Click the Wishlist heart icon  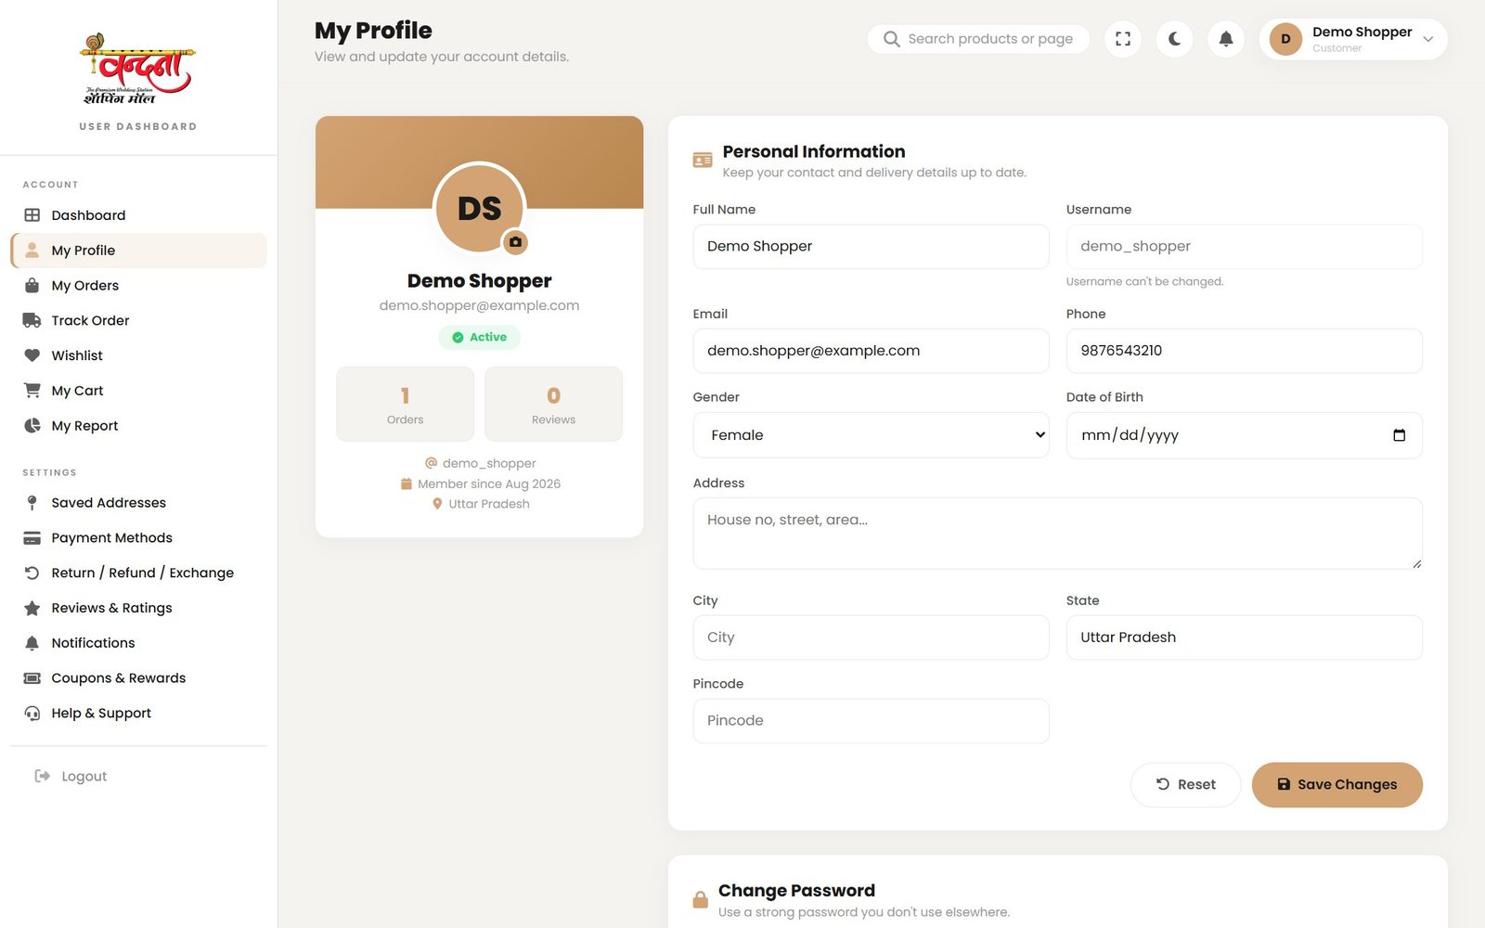pos(32,355)
